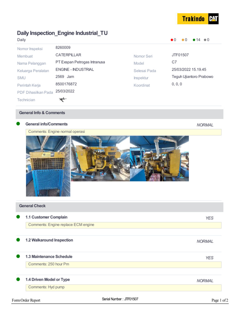Click 'YES' status for 1.3 Maintenance Schedule

click(209, 258)
